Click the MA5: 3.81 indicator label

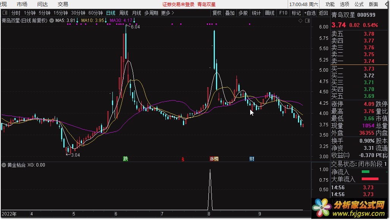[x=65, y=20]
